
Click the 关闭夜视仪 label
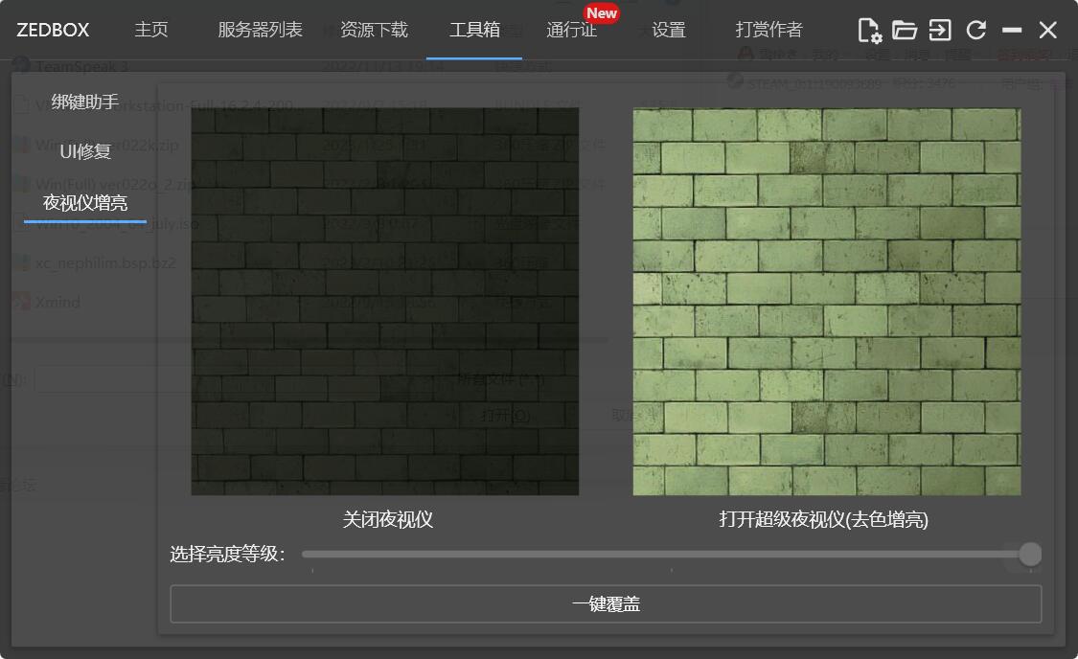tap(388, 519)
